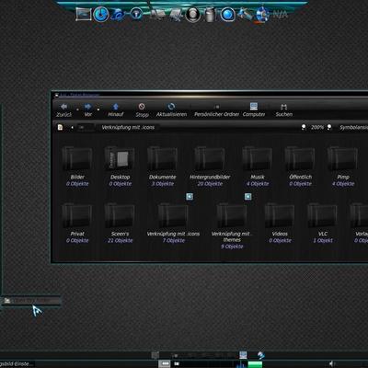Click the '9 Objekte' label
Screen dimensions: 368x368
click(x=232, y=247)
